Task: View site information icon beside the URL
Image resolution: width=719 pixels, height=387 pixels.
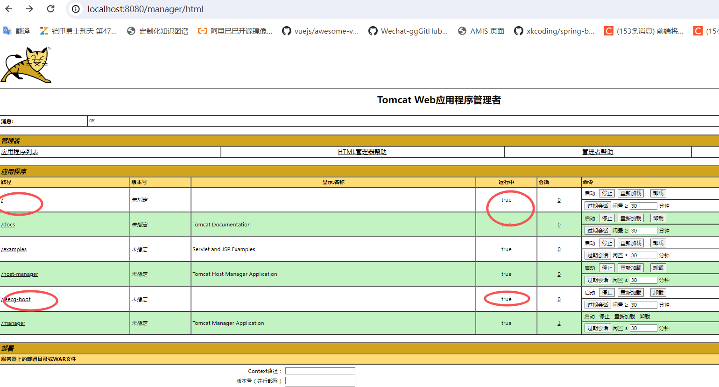Action: 76,9
